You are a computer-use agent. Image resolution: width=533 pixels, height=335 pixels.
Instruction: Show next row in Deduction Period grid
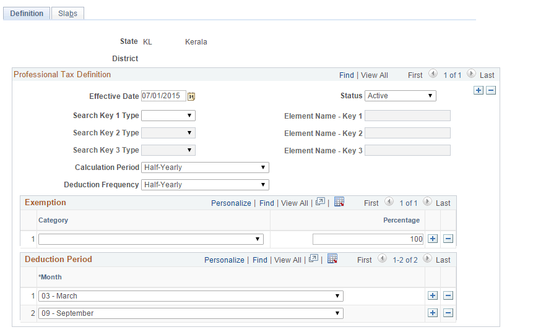[427, 258]
